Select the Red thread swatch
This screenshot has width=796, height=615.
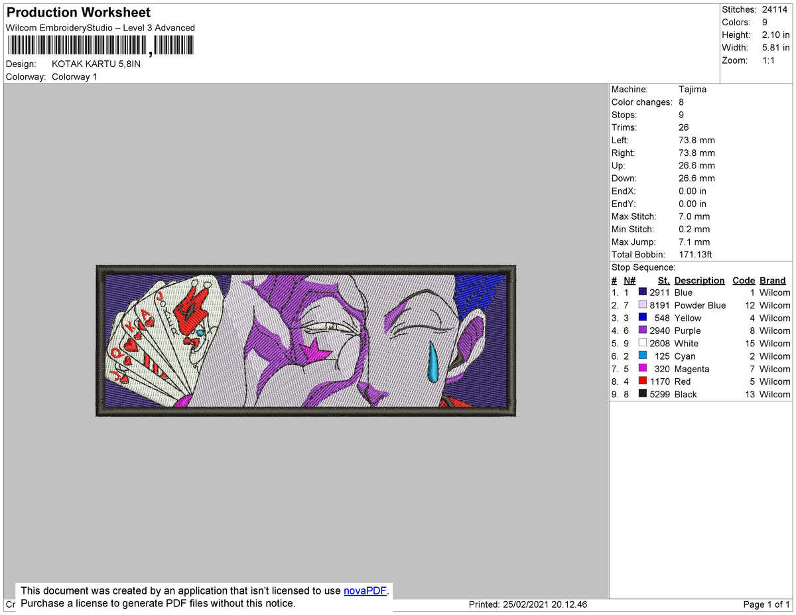[x=641, y=381]
